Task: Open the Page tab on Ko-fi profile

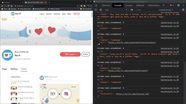Action: (4, 69)
